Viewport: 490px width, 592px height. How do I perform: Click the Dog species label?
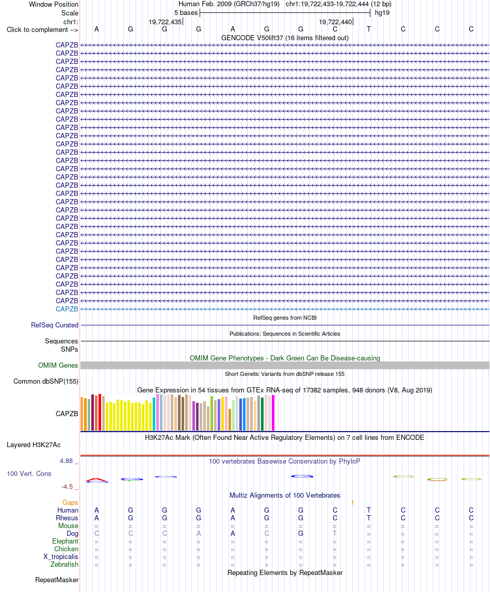tap(73, 534)
